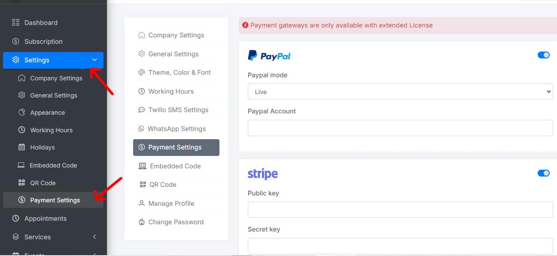Focus the Stripe Public key field

point(400,210)
